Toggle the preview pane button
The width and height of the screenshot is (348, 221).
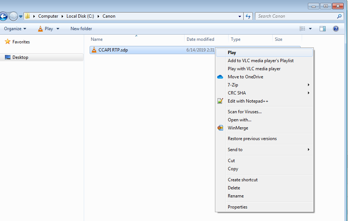[322, 28]
